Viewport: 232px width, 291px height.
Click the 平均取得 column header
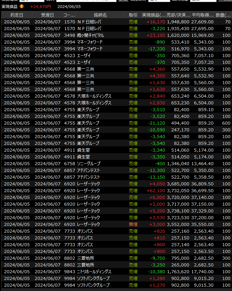point(203,15)
